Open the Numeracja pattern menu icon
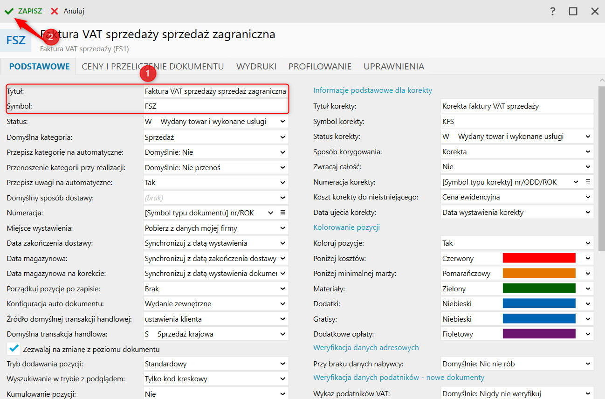Screen dimensions: 605x399 click(x=282, y=213)
